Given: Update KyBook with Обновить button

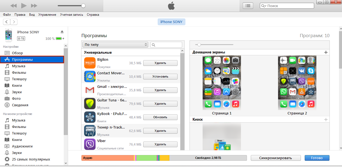Looking at the screenshot, I should pyautogui.click(x=160, y=117).
